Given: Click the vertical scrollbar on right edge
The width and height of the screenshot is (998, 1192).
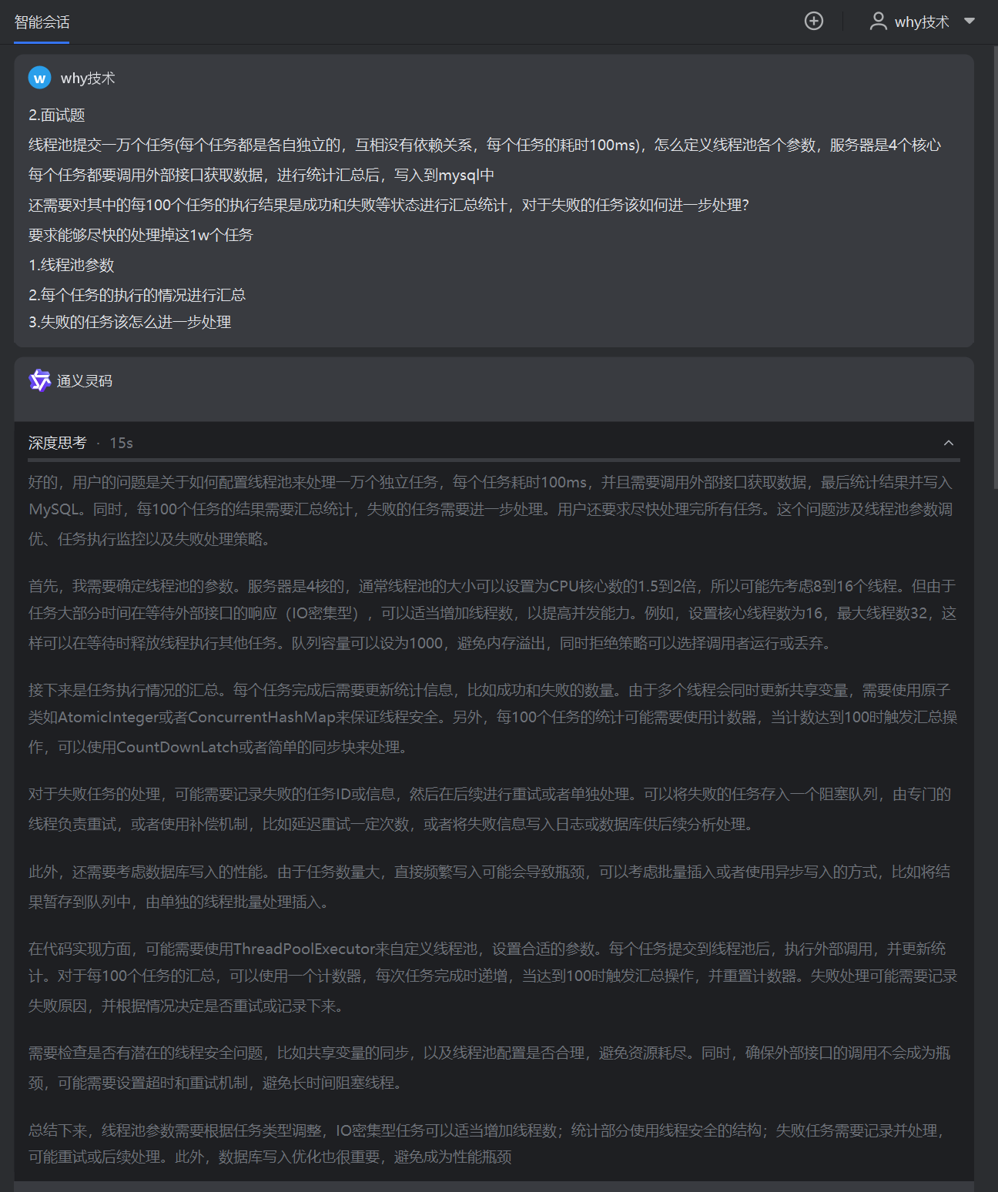Looking at the screenshot, I should (x=995, y=266).
